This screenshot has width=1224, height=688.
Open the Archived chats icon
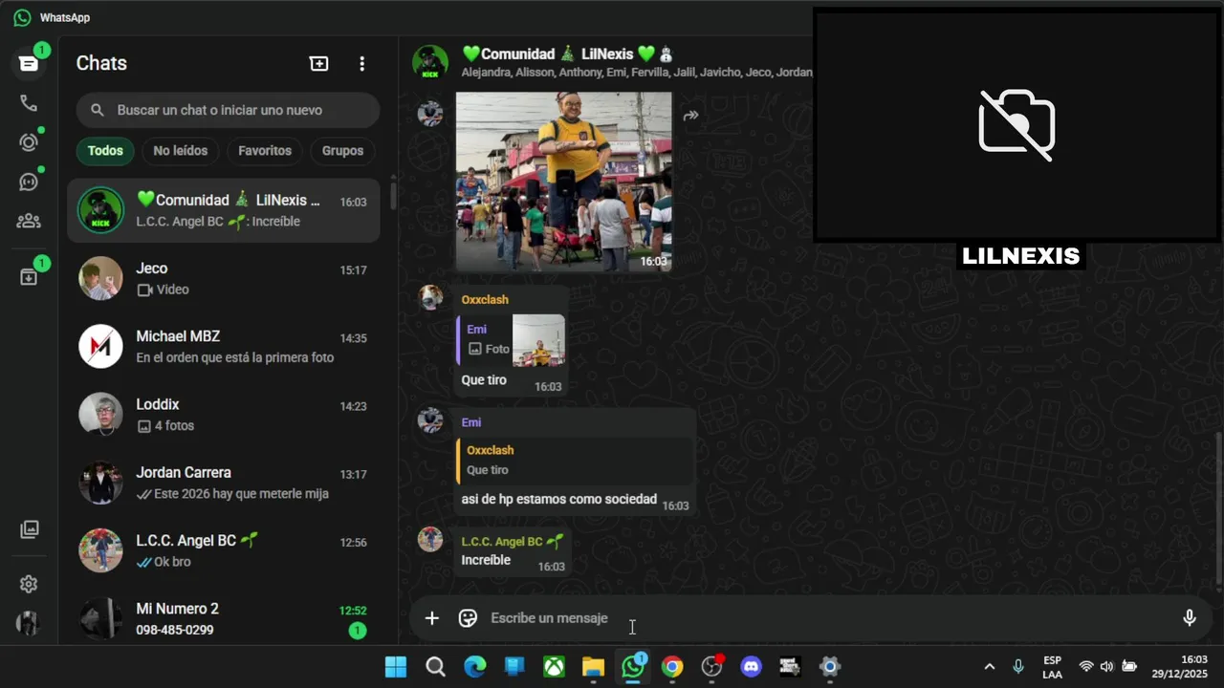[x=29, y=277]
